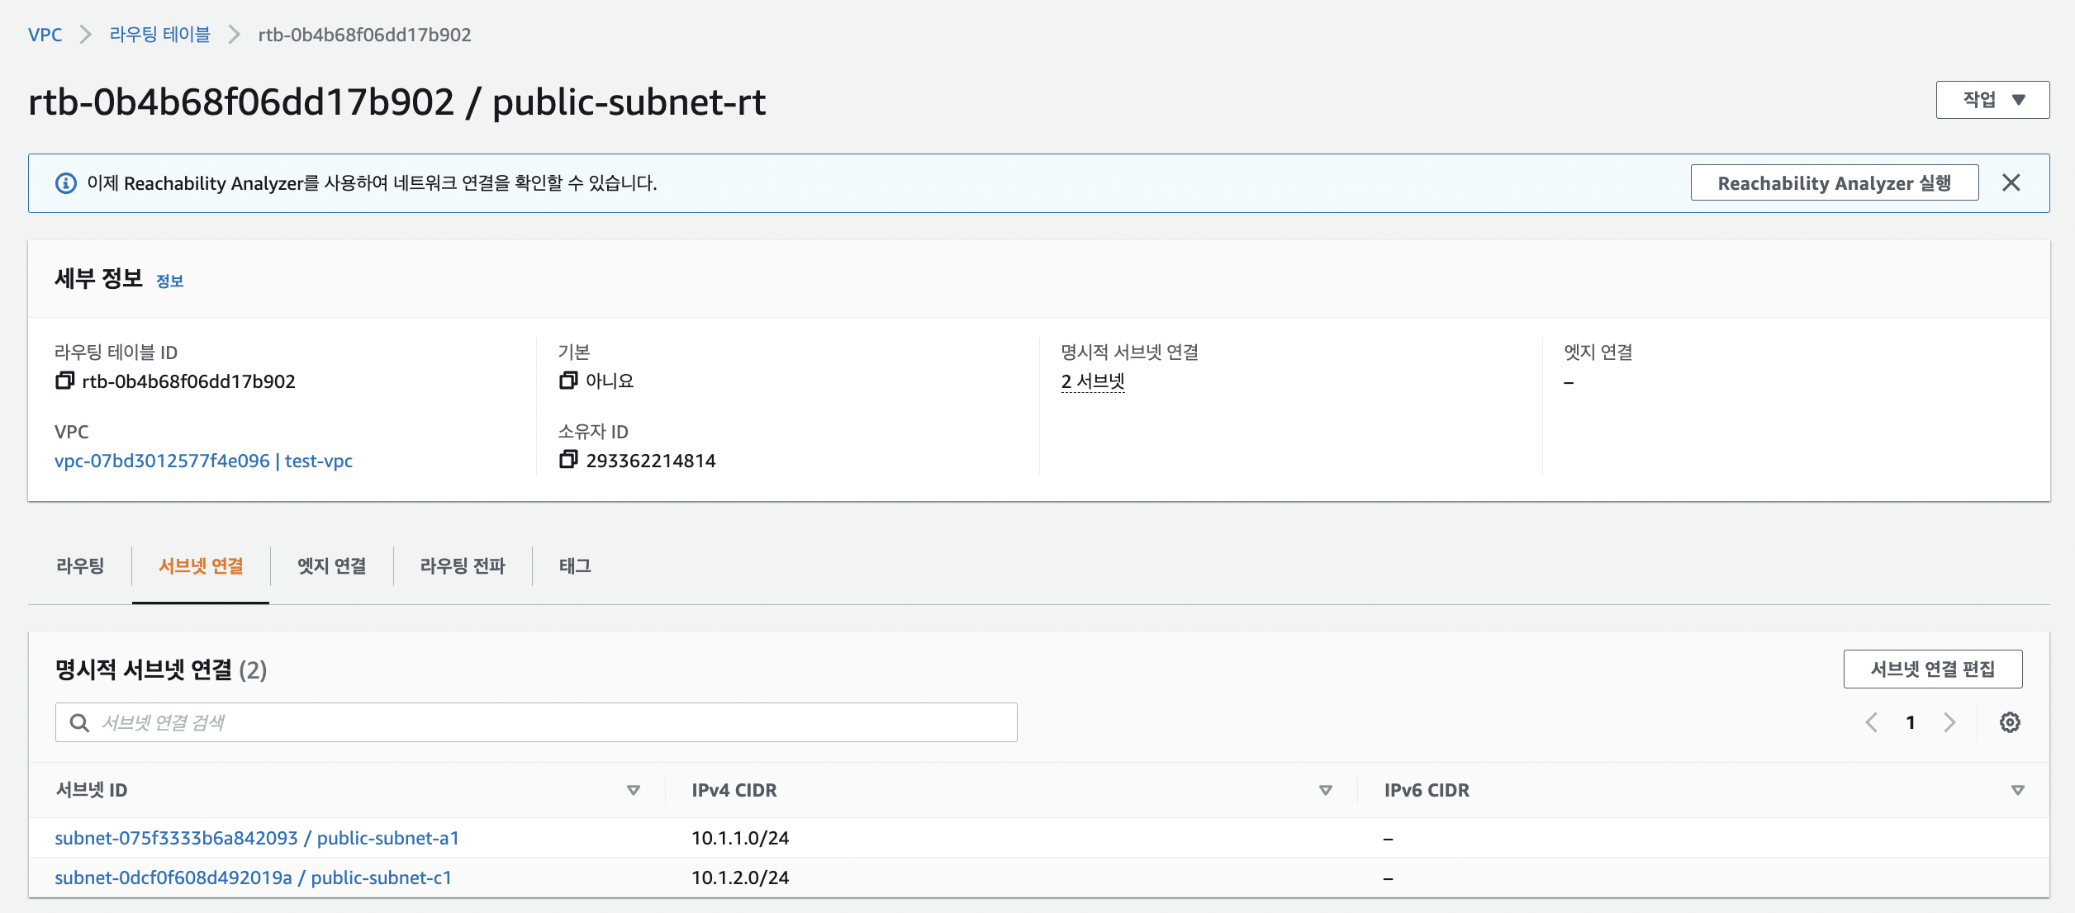This screenshot has height=913, width=2075.
Task: Open the 작업 actions dropdown
Action: 1992,100
